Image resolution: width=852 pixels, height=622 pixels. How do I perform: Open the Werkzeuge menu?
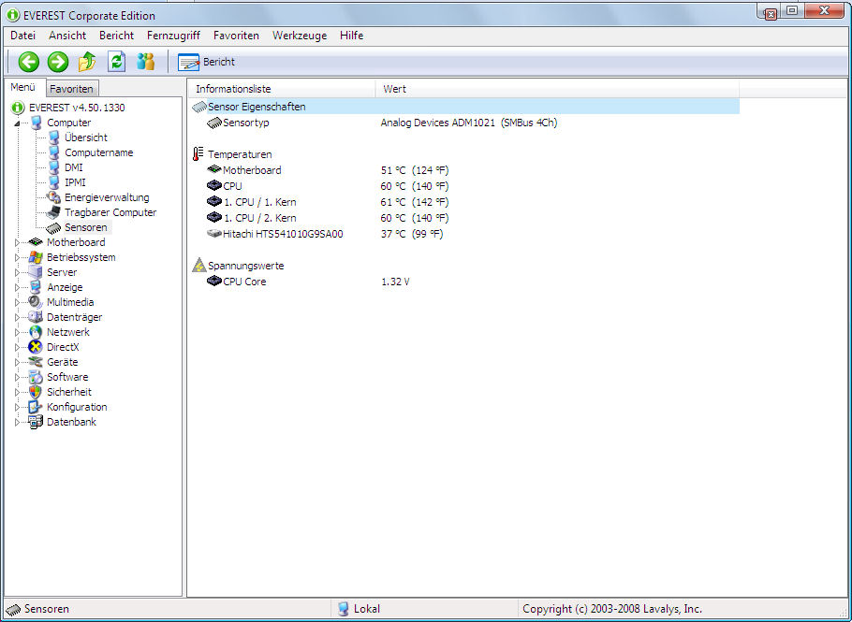300,36
